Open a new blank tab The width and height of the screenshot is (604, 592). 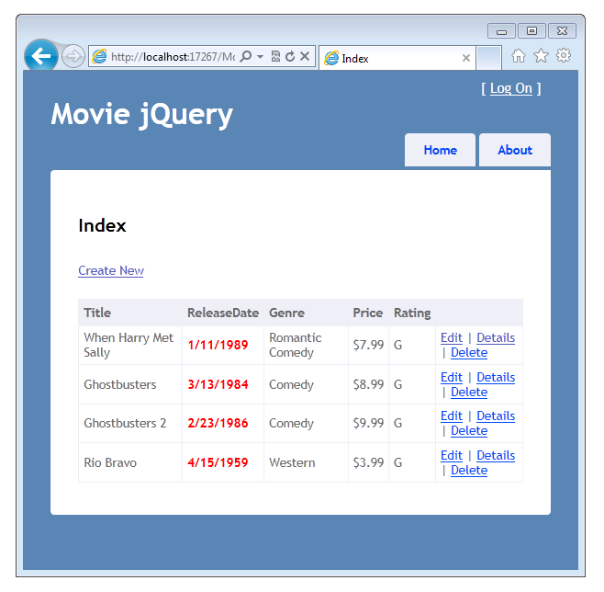488,58
